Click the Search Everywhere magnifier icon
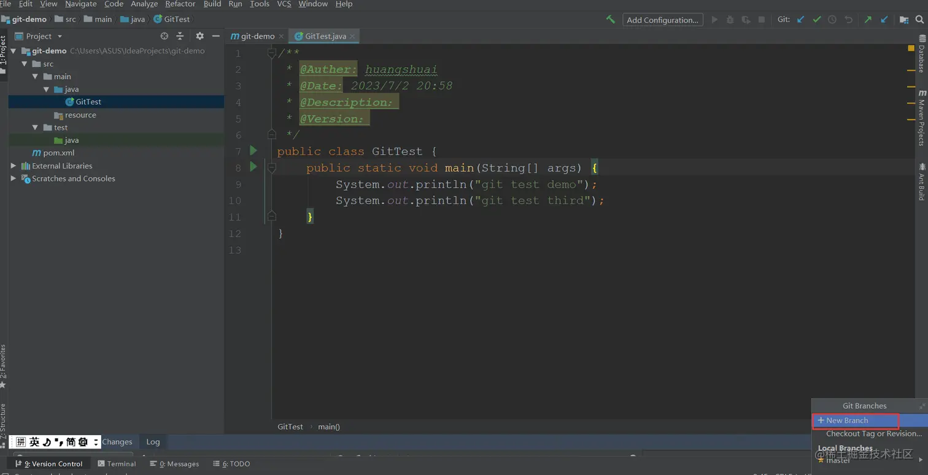The height and width of the screenshot is (475, 928). (920, 20)
